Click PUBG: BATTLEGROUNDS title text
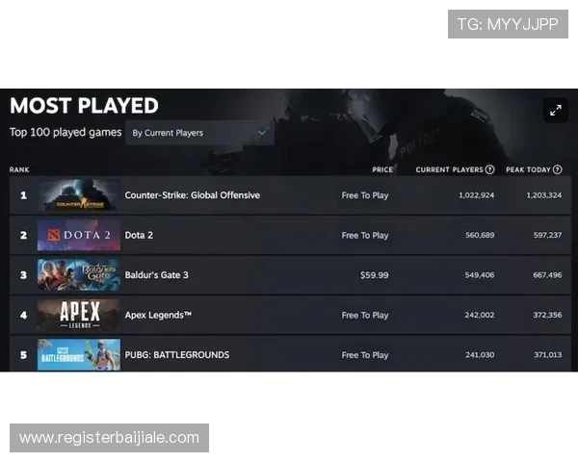This screenshot has width=578, height=462. (176, 354)
